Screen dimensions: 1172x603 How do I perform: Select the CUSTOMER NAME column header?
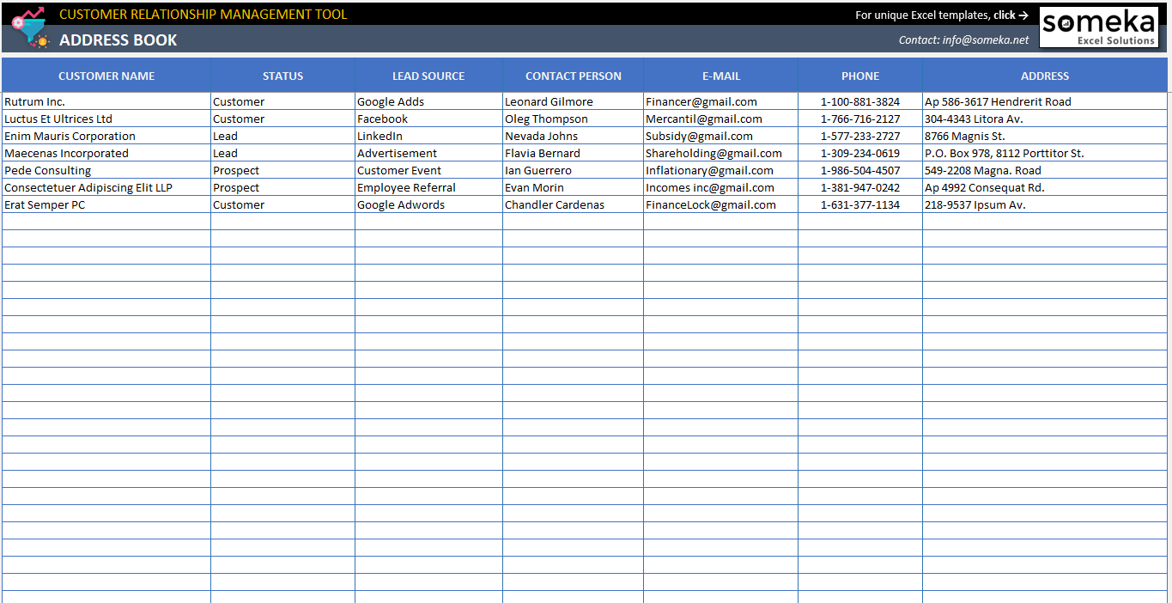(106, 76)
